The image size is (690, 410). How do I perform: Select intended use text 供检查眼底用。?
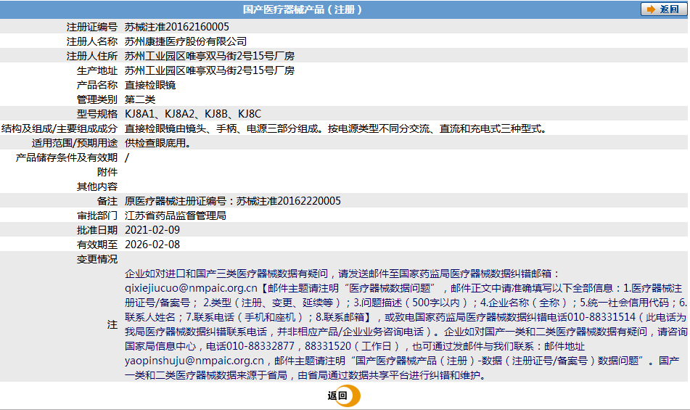tap(158, 143)
